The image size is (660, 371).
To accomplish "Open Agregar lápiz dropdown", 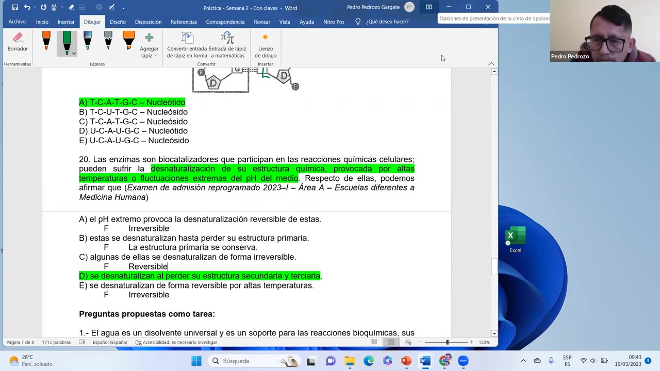I will pos(149,46).
